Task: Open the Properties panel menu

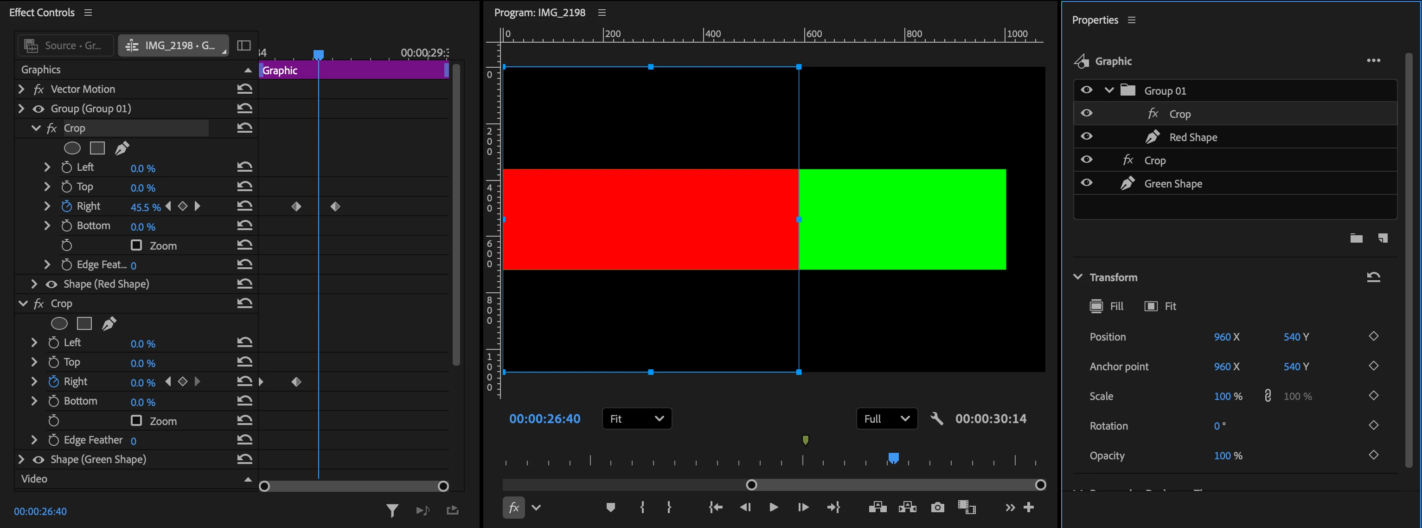Action: 1132,20
